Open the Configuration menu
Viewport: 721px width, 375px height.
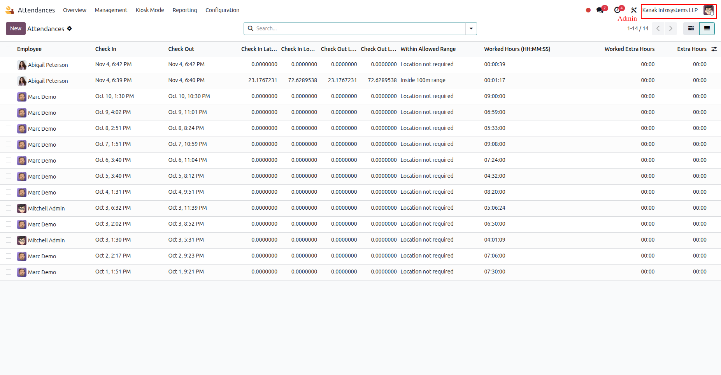point(222,10)
